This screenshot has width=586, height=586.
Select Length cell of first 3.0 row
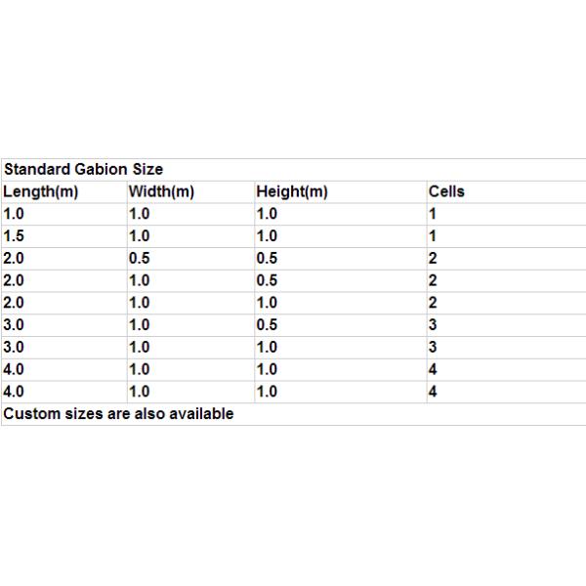coord(18,325)
